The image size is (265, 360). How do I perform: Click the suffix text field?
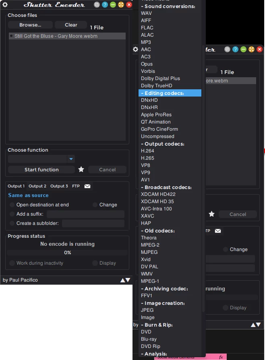click(x=85, y=214)
